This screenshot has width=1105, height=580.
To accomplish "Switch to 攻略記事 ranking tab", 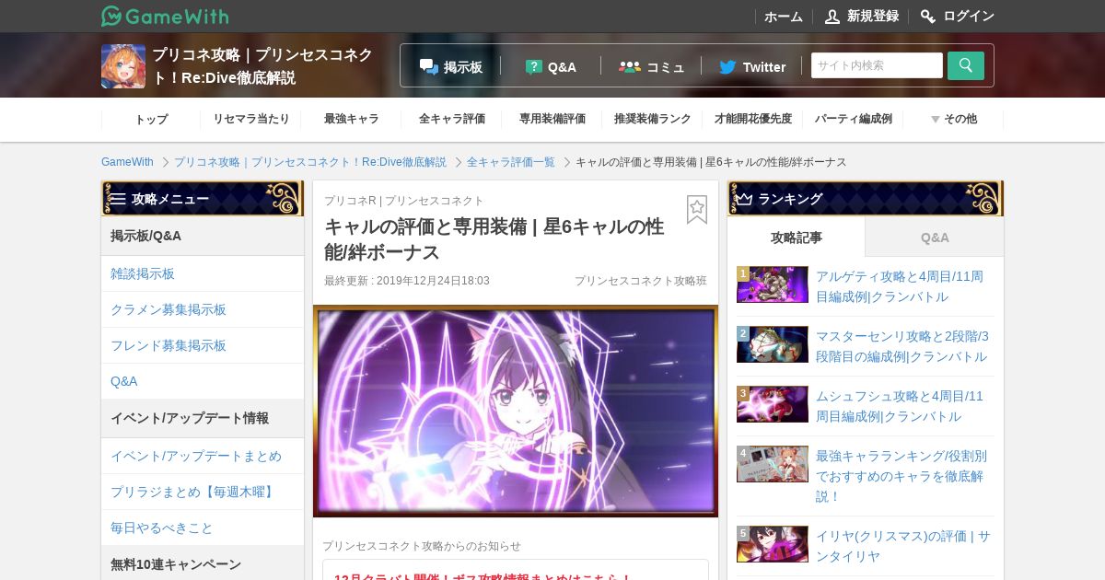I will [797, 238].
